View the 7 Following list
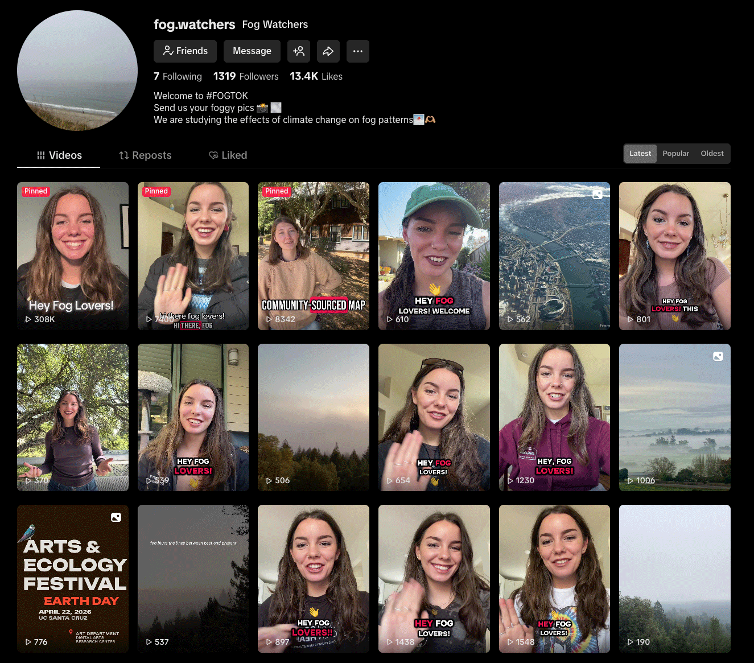 [x=178, y=76]
